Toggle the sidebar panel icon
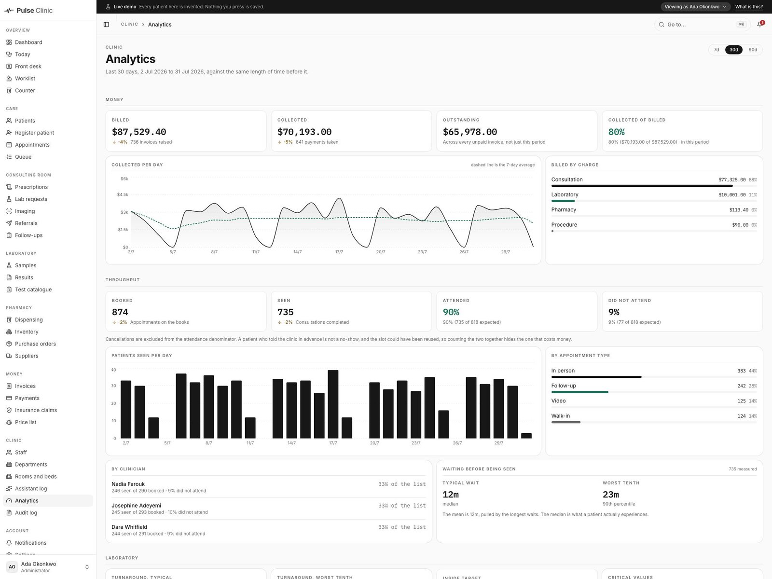Image resolution: width=772 pixels, height=579 pixels. tap(107, 25)
